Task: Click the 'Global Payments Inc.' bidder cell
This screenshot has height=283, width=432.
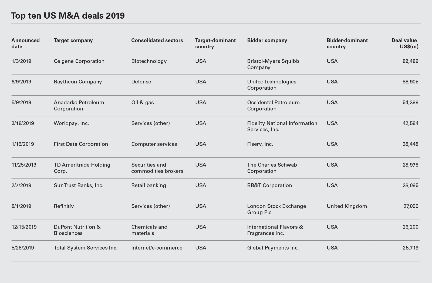Action: (x=273, y=248)
